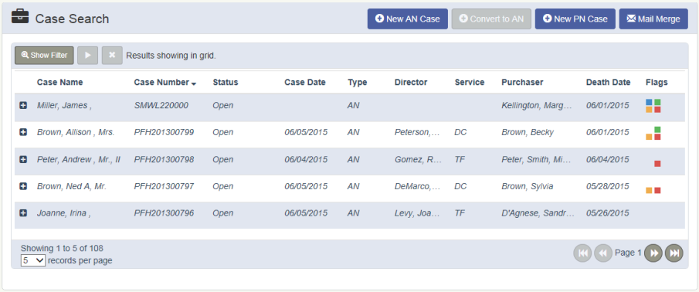The image size is (699, 292).
Task: Expand the Miller, James case row
Action: click(23, 106)
